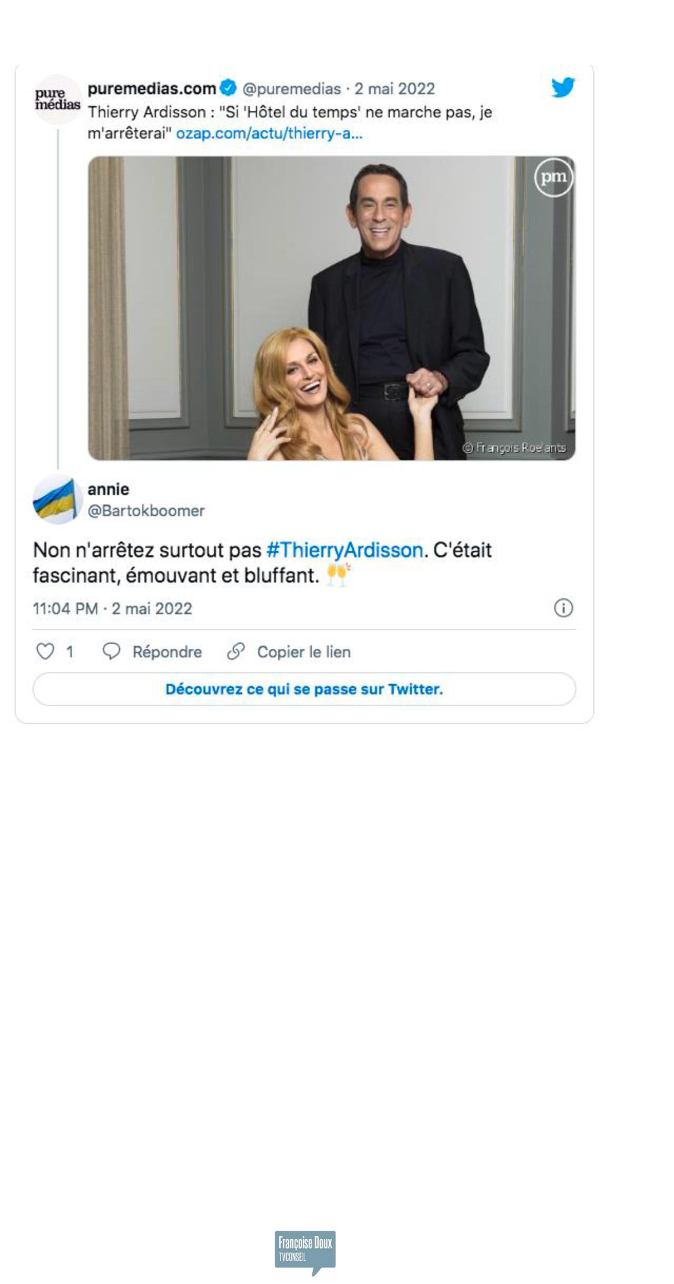Click the reply speech bubble icon

pos(111,651)
